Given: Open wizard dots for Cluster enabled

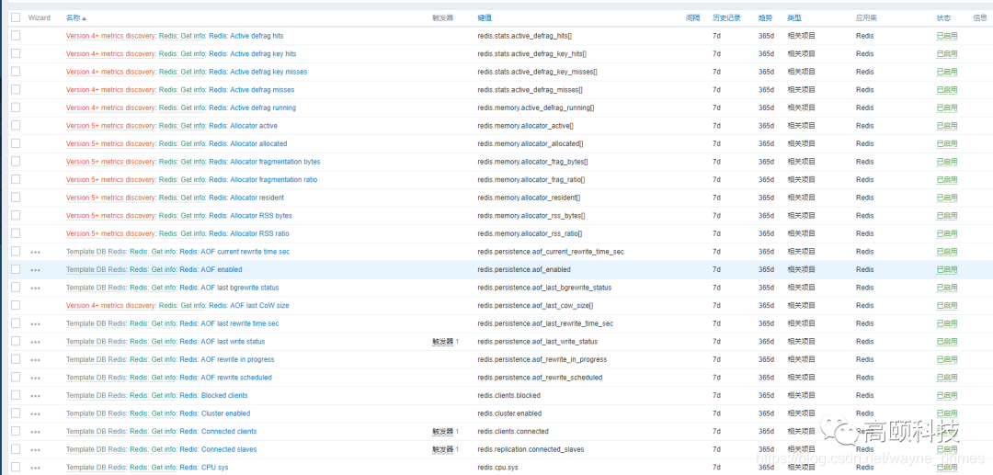Looking at the screenshot, I should pyautogui.click(x=36, y=414).
